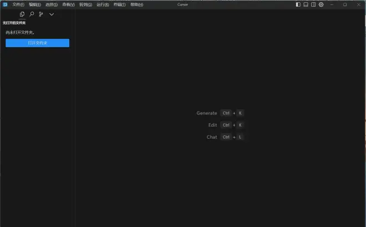
Task: Open the 运行(R) menu
Action: (x=103, y=4)
